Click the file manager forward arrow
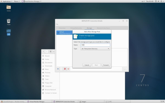The image size is (165, 103). 47,52
